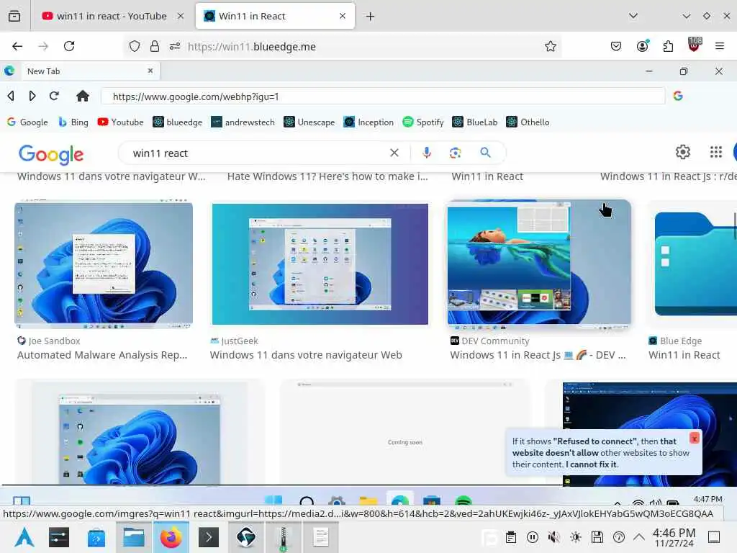Viewport: 737px width, 553px height.
Task: Open the BlueLab bookmark
Action: coord(474,122)
